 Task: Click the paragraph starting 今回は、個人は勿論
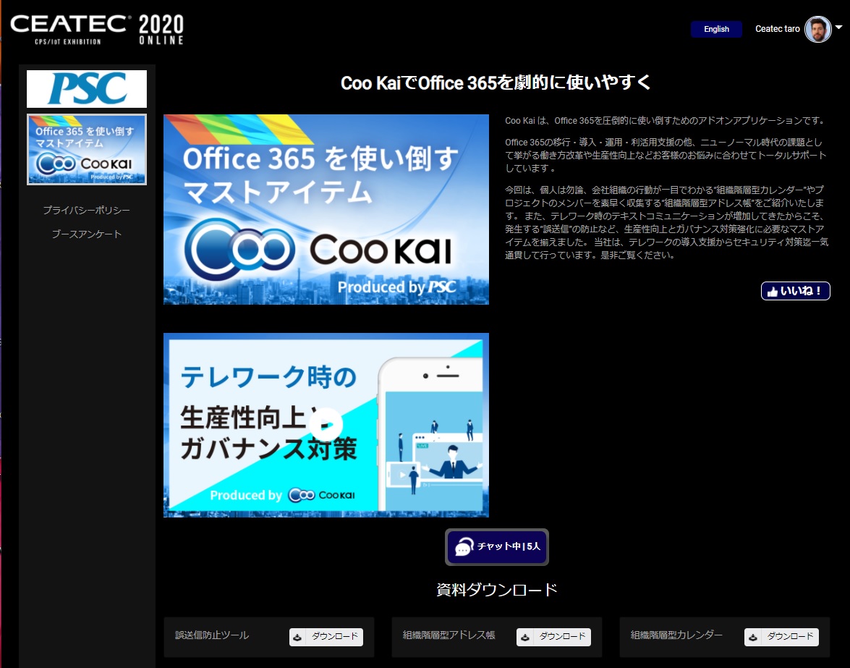point(667,222)
